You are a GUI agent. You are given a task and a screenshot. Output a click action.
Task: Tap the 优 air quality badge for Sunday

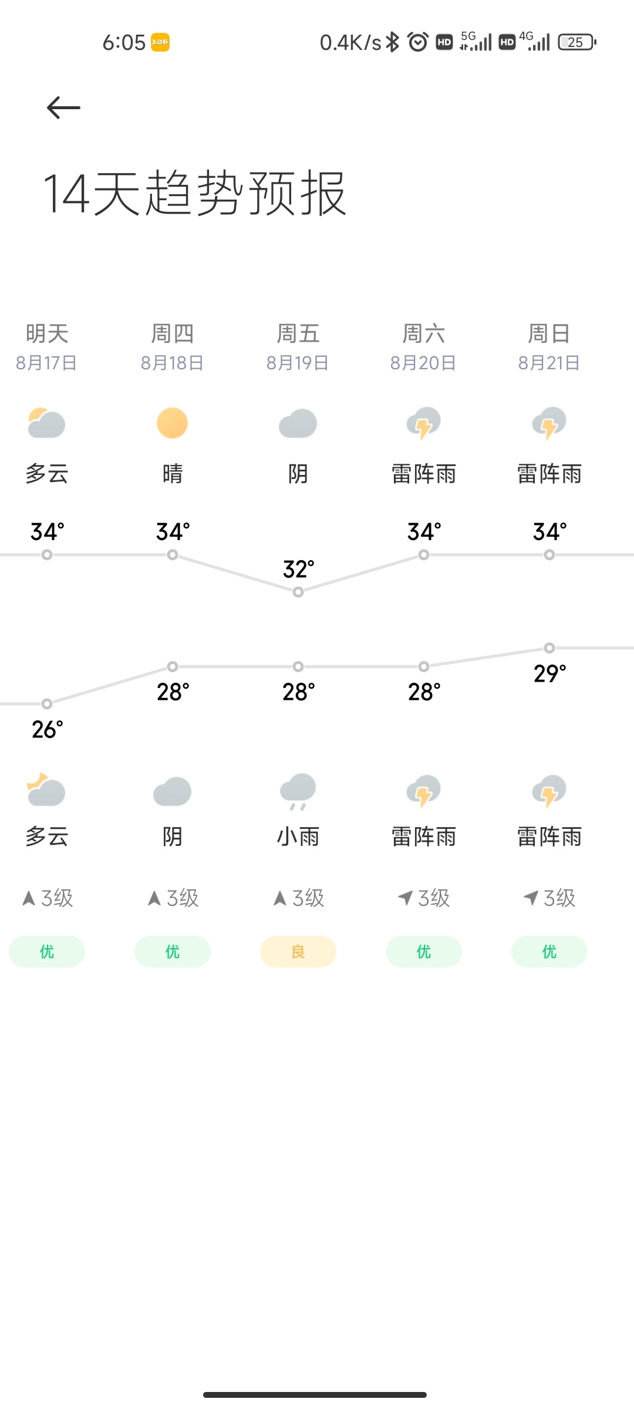pos(549,952)
